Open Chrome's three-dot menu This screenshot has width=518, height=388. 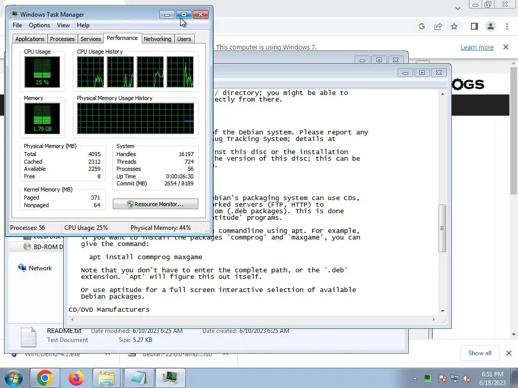[x=507, y=26]
